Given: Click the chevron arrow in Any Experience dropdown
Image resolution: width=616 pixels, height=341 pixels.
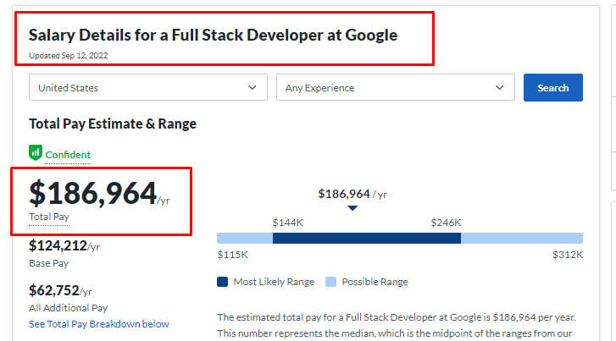Looking at the screenshot, I should (499, 87).
